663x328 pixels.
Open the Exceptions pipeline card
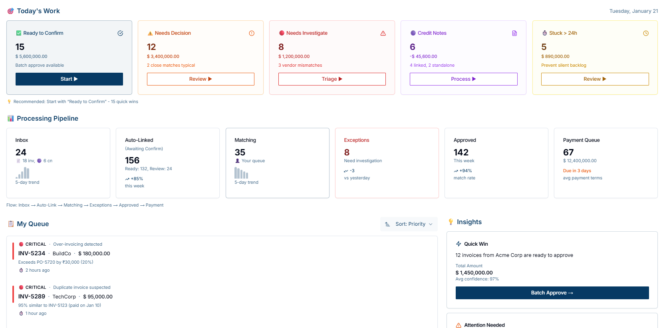(387, 163)
